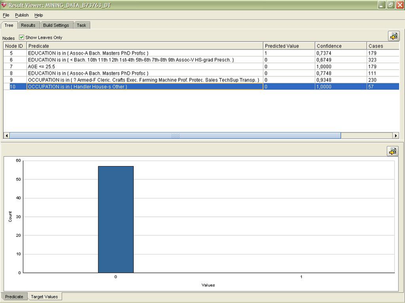Click the export icon above the chart
Image resolution: width=405 pixels, height=303 pixels.
[393, 151]
